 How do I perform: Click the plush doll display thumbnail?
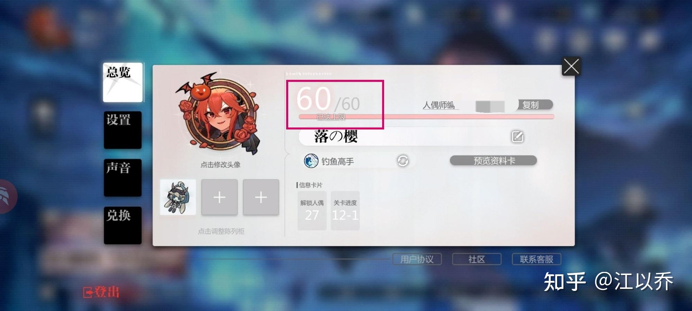tap(178, 197)
